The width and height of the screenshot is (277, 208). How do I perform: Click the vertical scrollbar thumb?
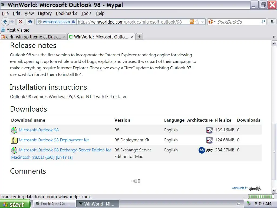point(274,151)
